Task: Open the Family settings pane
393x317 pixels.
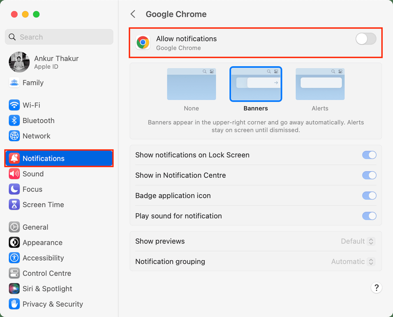Action: click(59, 82)
